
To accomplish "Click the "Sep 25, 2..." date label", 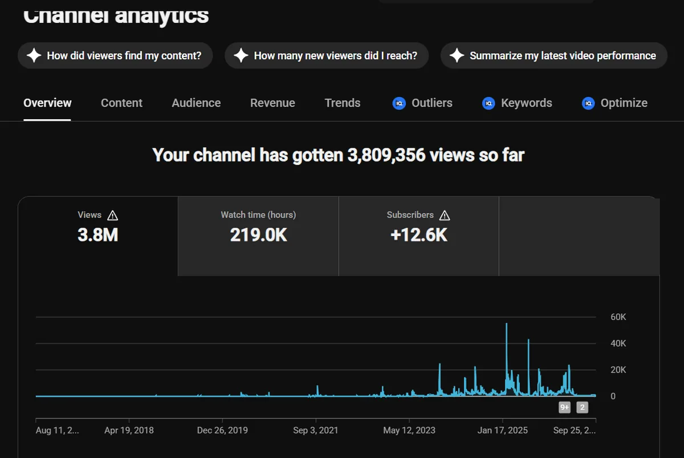I will 574,430.
